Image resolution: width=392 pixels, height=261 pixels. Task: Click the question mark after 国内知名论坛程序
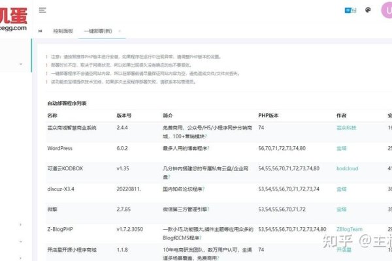pos(203,189)
